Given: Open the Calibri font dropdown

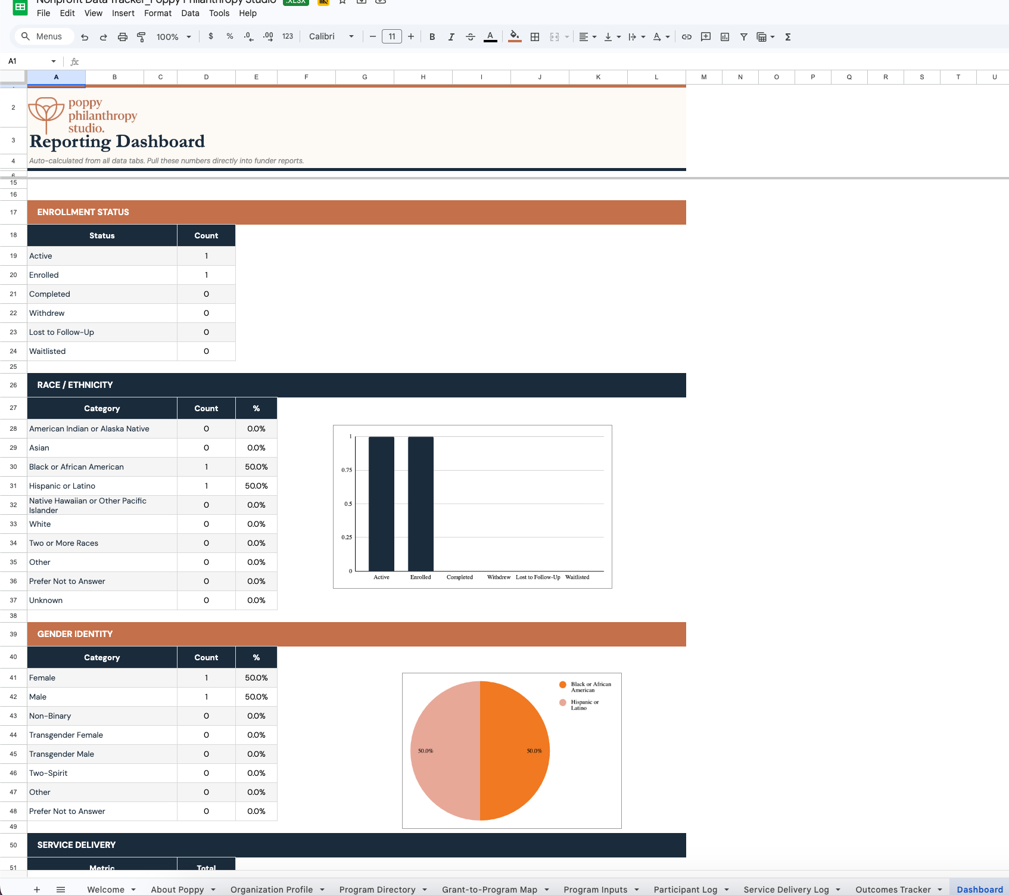Looking at the screenshot, I should coord(331,36).
